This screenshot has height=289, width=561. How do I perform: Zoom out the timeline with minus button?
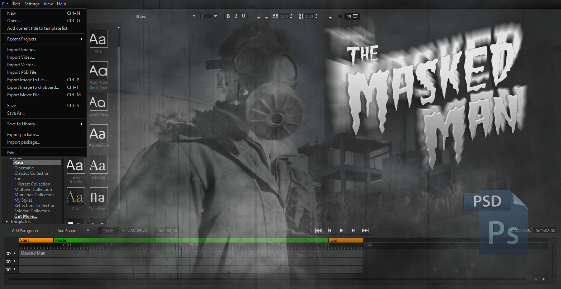[x=536, y=279]
